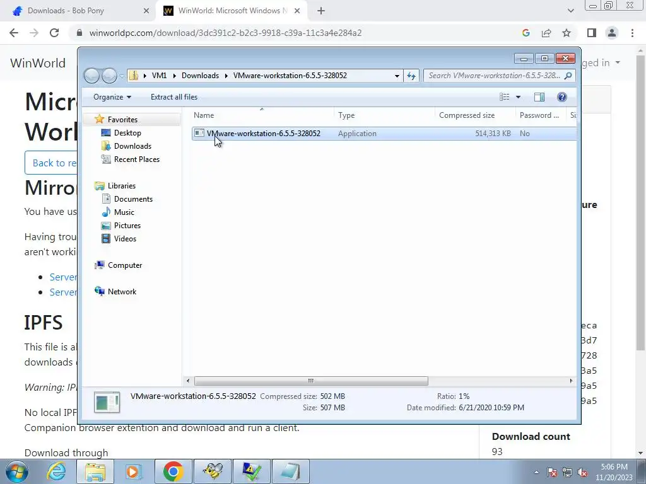Refresh the Explorer address bar

pos(411,76)
